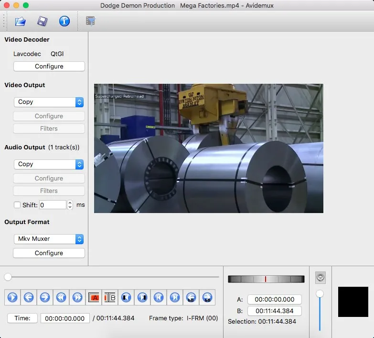Image resolution: width=374 pixels, height=338 pixels.
Task: Enable the audio Shift checkbox
Action: (17, 205)
